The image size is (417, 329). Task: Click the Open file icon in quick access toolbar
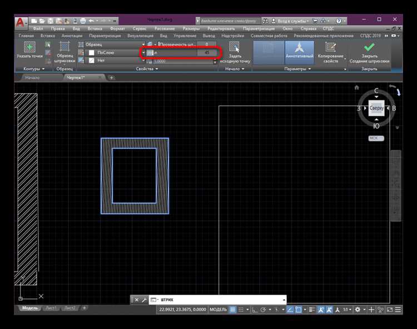pos(42,21)
